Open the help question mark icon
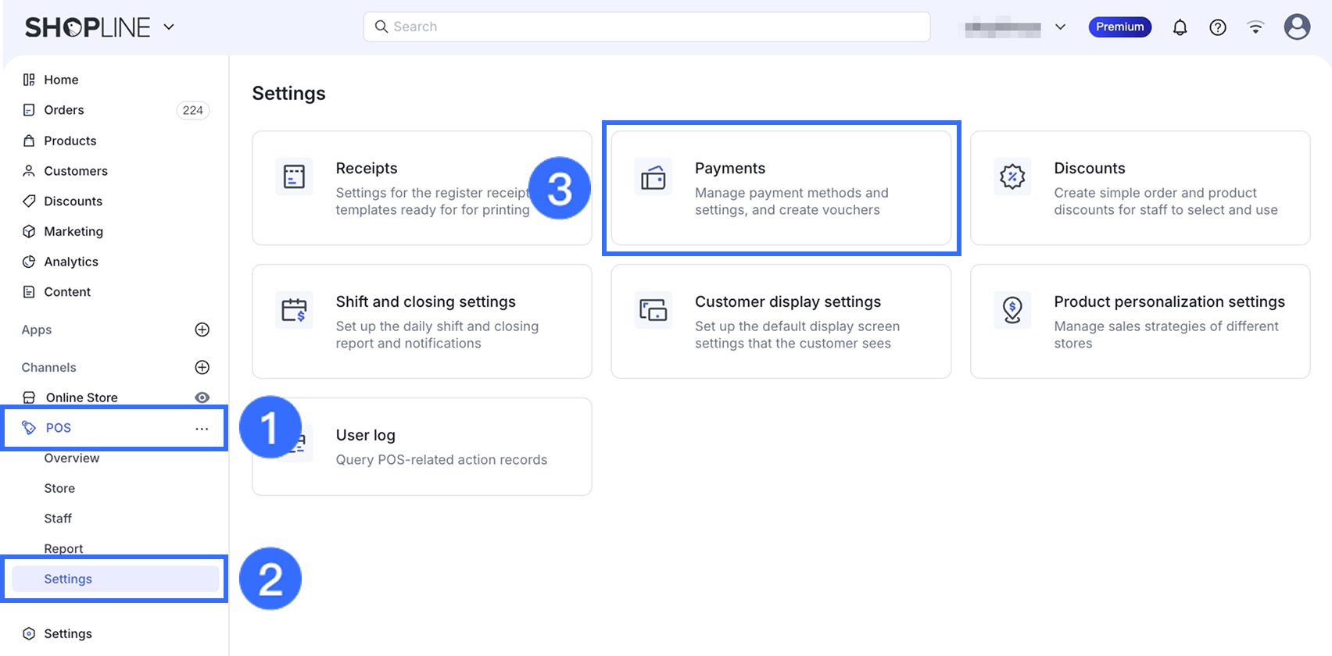The width and height of the screenshot is (1332, 656). (1217, 27)
